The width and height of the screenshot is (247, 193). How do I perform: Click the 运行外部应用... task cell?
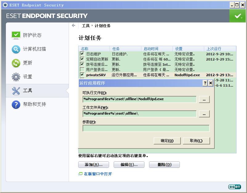click(124, 75)
